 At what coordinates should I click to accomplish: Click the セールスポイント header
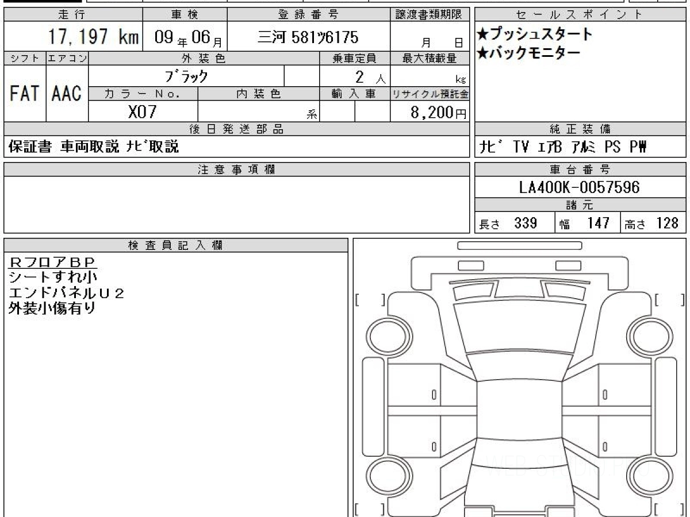(x=580, y=15)
